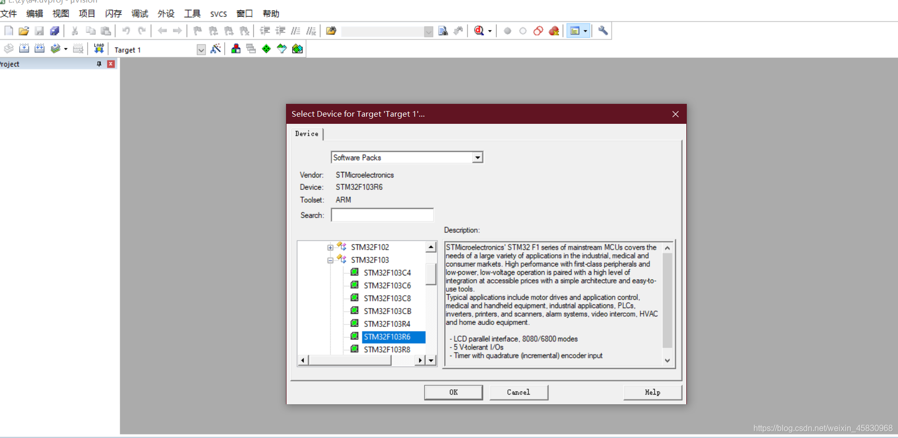Click the Navigate Forwards arrow

[x=177, y=31]
